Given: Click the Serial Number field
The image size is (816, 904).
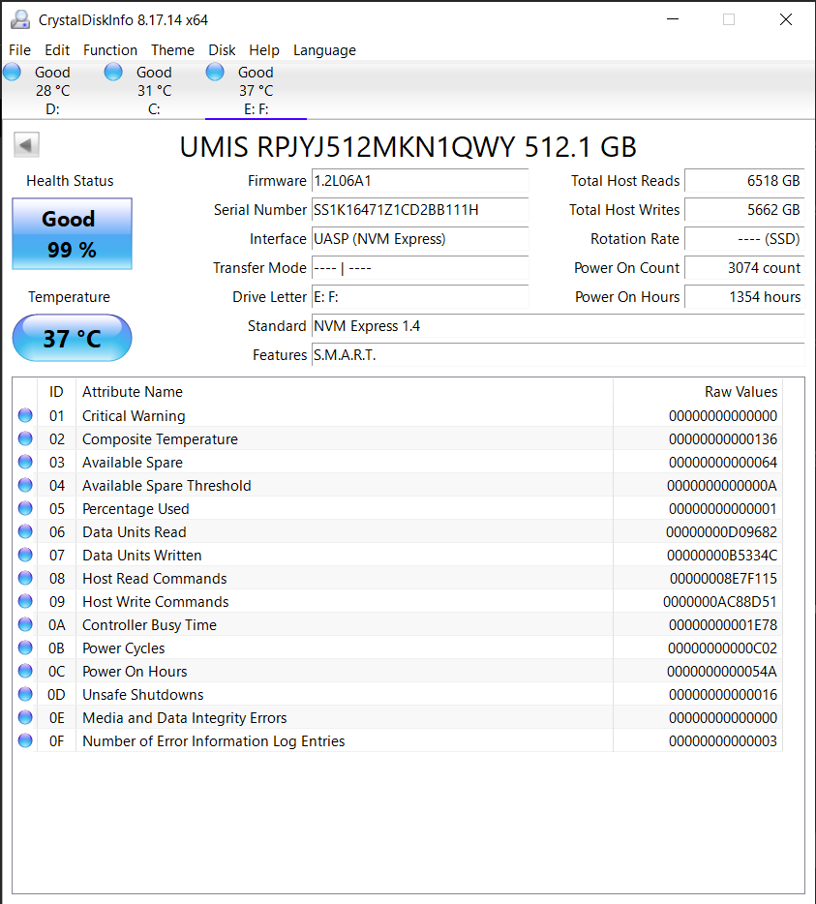Looking at the screenshot, I should pyautogui.click(x=420, y=210).
